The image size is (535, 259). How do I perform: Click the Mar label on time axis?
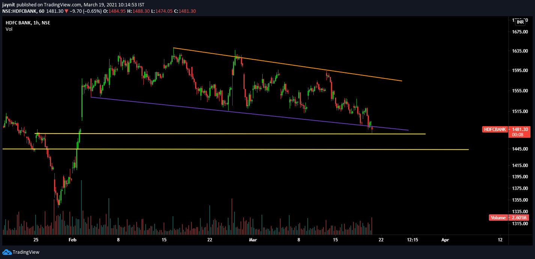click(x=253, y=239)
